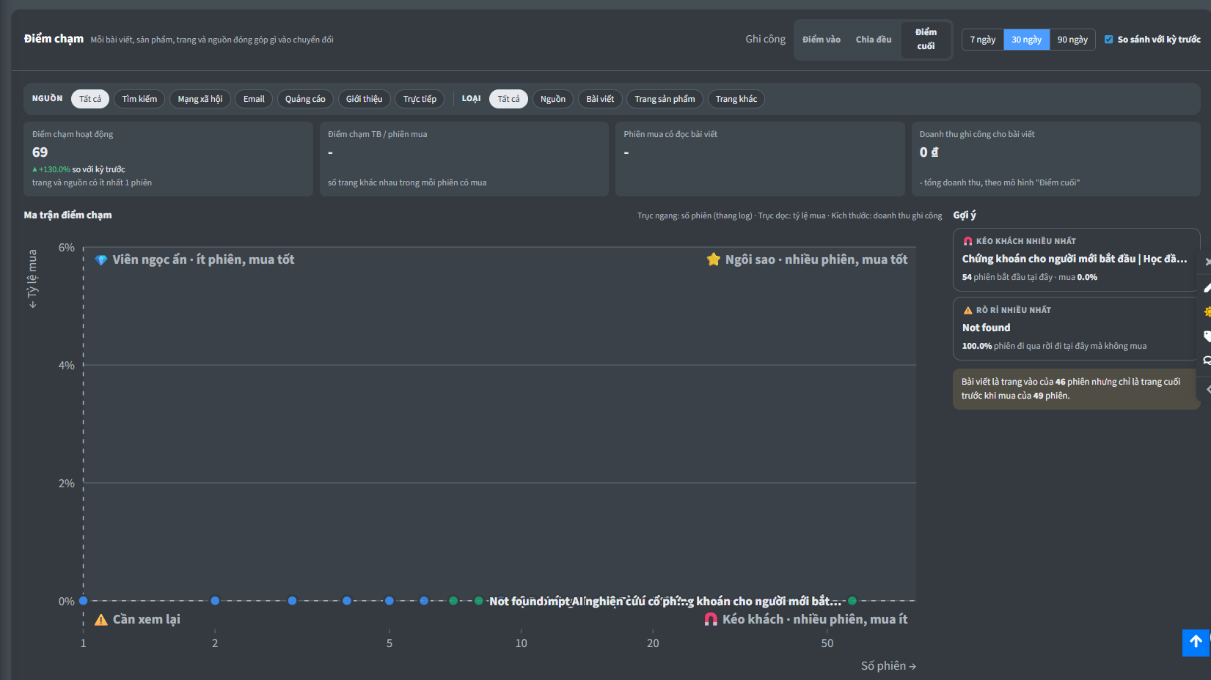Switch attribution to Chia đều
The height and width of the screenshot is (680, 1211).
pyautogui.click(x=874, y=40)
